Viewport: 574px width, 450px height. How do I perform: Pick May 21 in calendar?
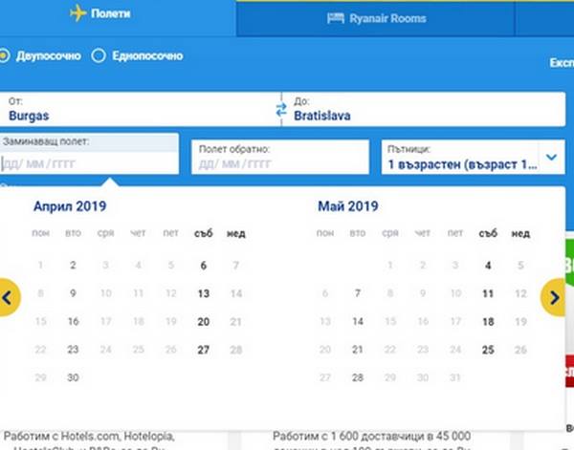click(x=358, y=350)
